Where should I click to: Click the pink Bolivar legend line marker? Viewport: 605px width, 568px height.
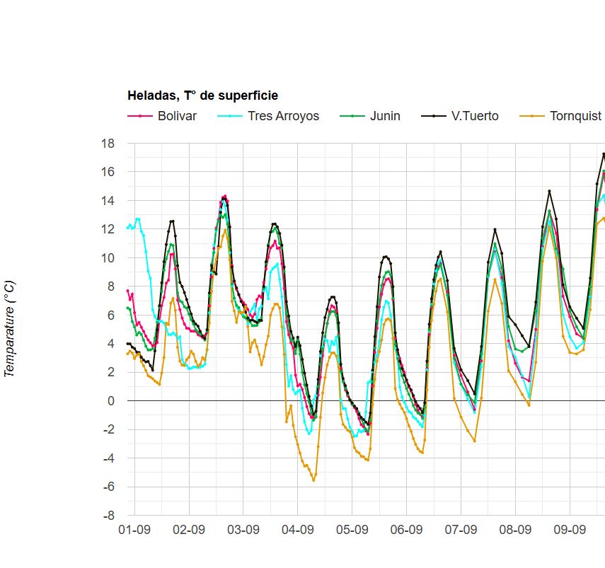(140, 116)
